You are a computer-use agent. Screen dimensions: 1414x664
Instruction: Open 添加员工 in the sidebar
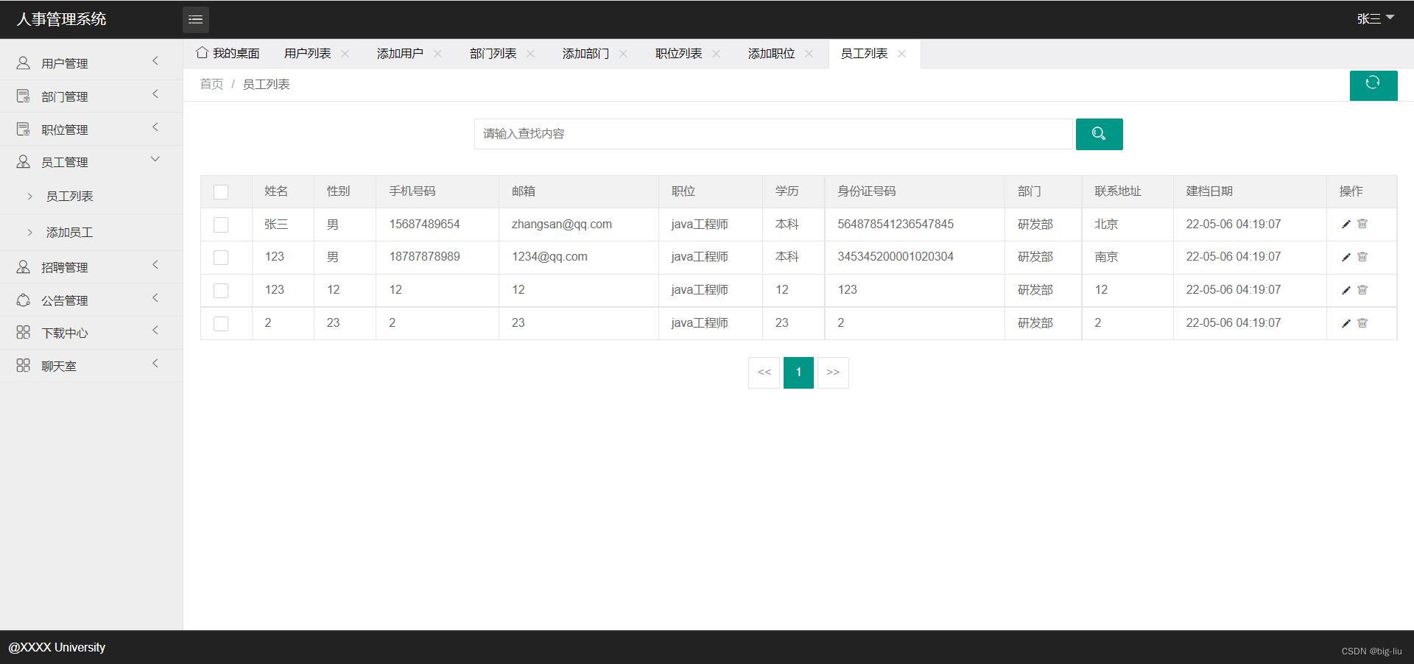69,233
